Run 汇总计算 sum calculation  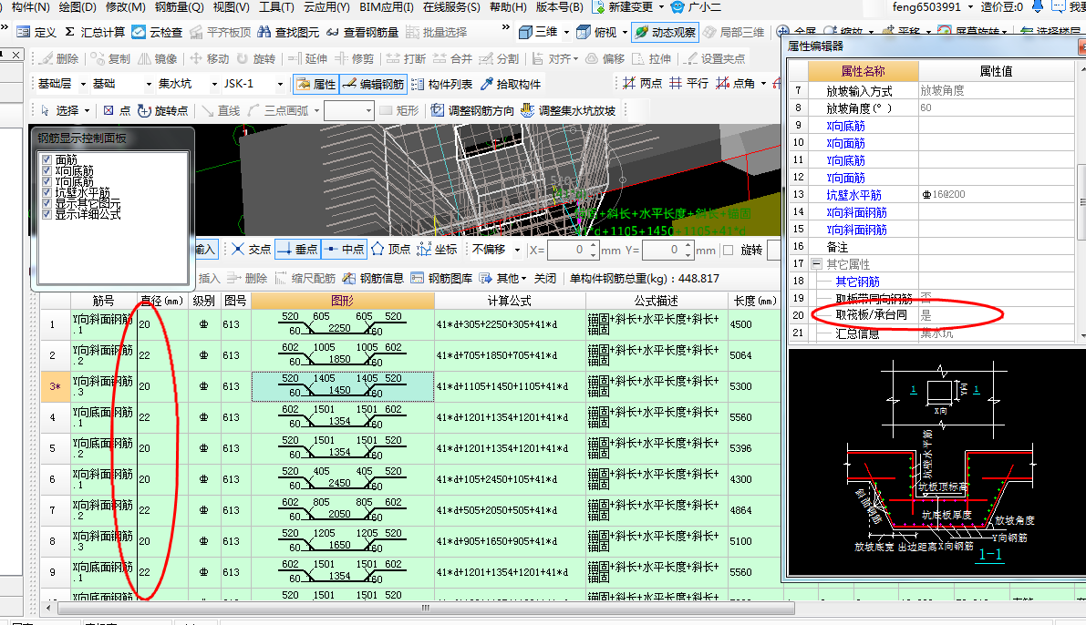[x=95, y=32]
